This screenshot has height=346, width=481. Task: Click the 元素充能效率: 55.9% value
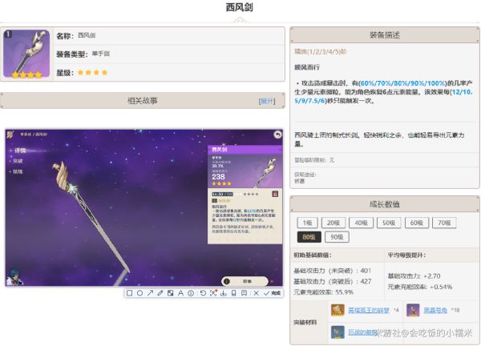pyautogui.click(x=323, y=292)
